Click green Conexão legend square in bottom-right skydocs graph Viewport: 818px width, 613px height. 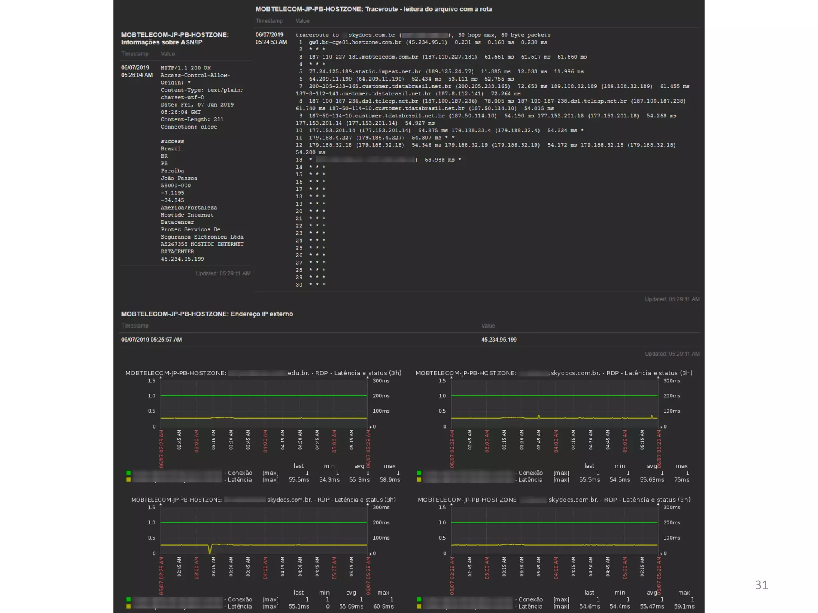point(419,599)
